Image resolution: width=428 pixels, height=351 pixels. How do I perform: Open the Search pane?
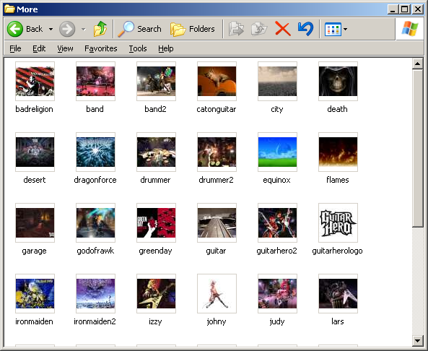tap(139, 29)
